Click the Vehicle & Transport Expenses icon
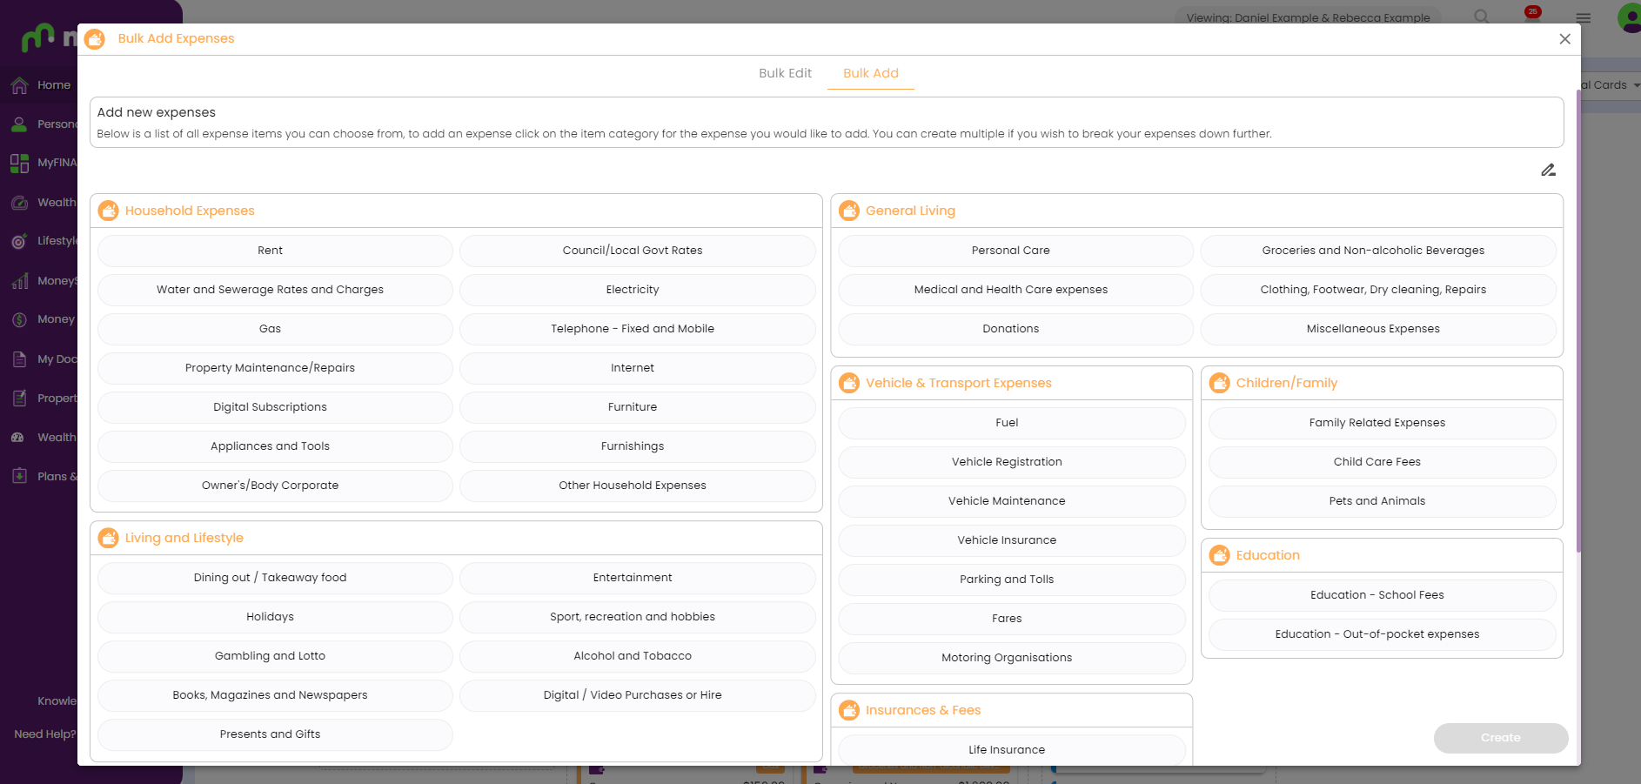This screenshot has height=784, width=1641. [x=849, y=383]
